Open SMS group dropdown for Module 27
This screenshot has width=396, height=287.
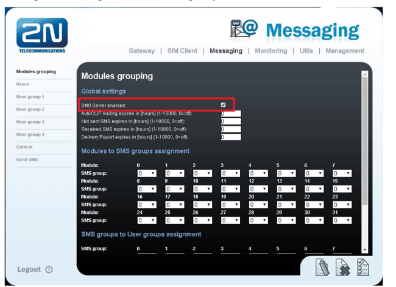tap(230, 221)
